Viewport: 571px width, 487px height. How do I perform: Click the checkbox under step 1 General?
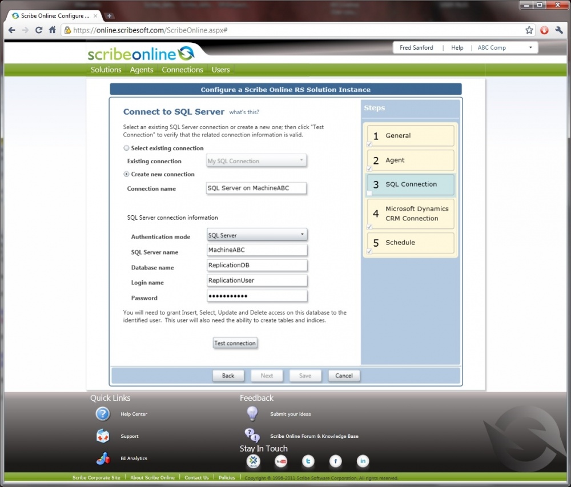tap(369, 144)
